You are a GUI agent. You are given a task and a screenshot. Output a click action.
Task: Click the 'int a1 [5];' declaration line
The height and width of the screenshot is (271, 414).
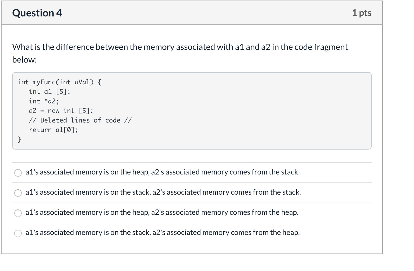[49, 92]
